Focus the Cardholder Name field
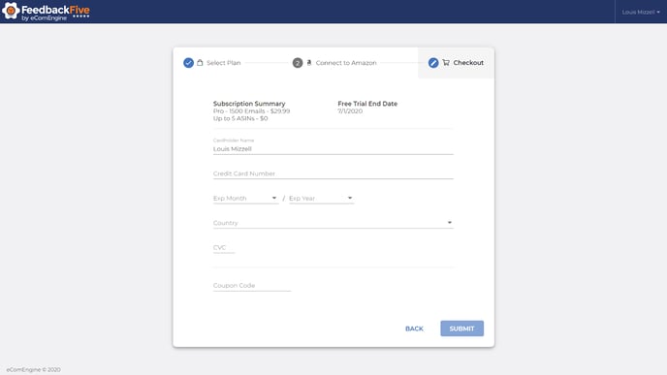The image size is (667, 375). pos(333,149)
